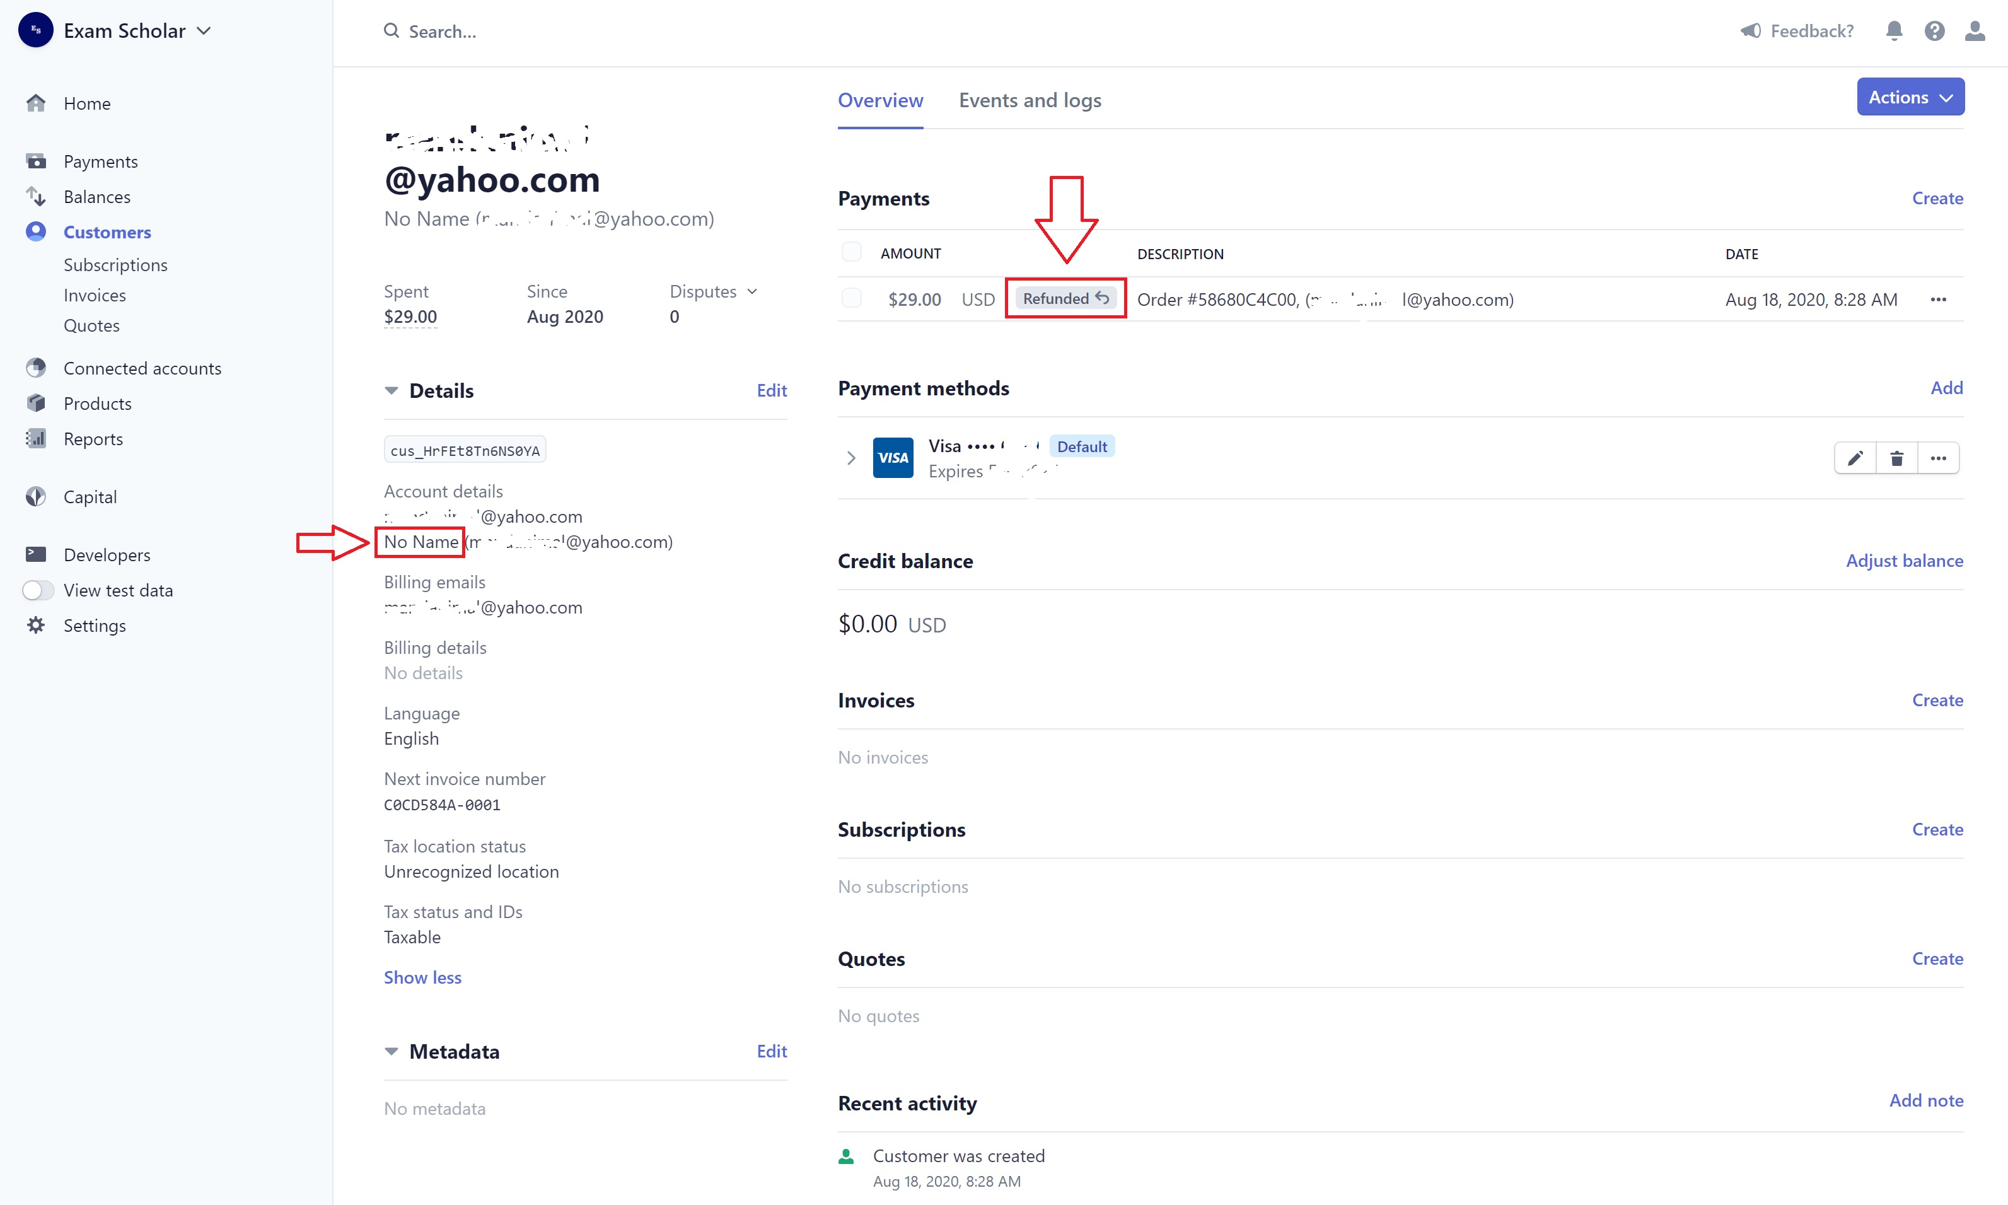Toggle View test data switch
Image resolution: width=2008 pixels, height=1205 pixels.
coord(37,590)
